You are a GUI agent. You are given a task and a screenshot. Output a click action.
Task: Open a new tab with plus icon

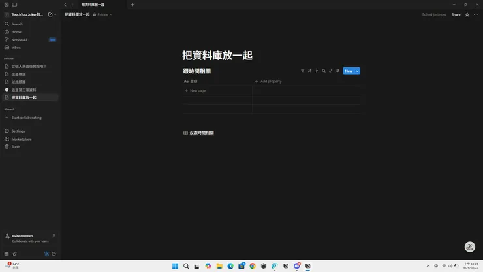point(132,5)
